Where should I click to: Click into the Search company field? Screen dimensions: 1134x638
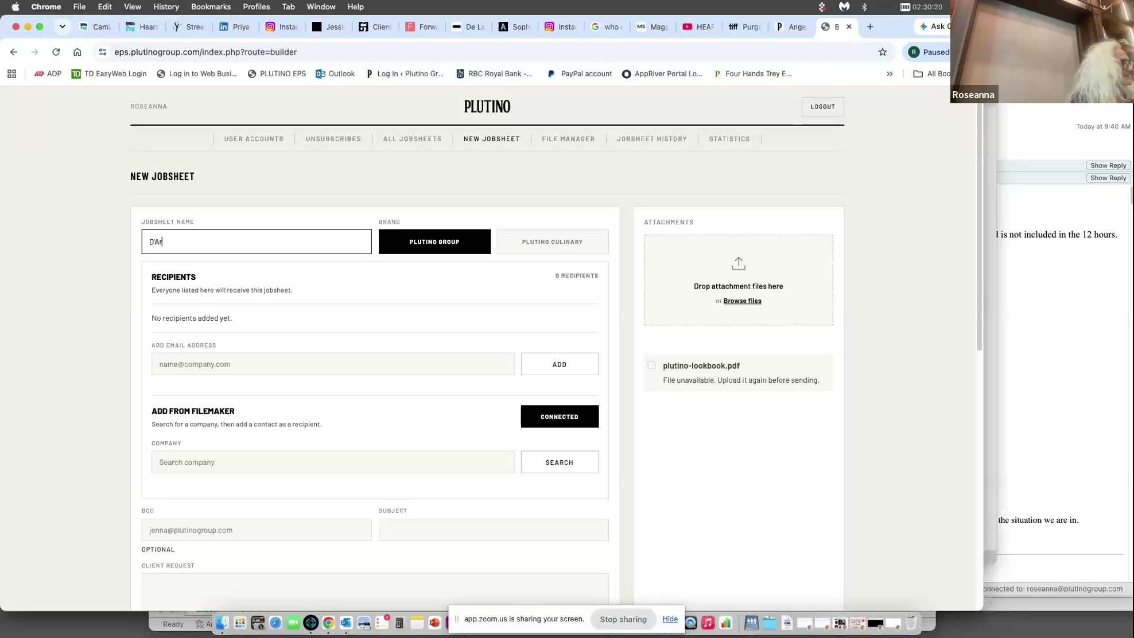(333, 462)
